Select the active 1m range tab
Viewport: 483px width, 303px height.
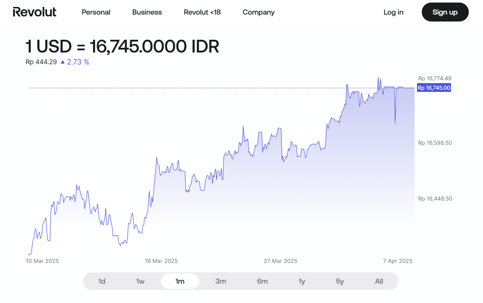(x=180, y=281)
